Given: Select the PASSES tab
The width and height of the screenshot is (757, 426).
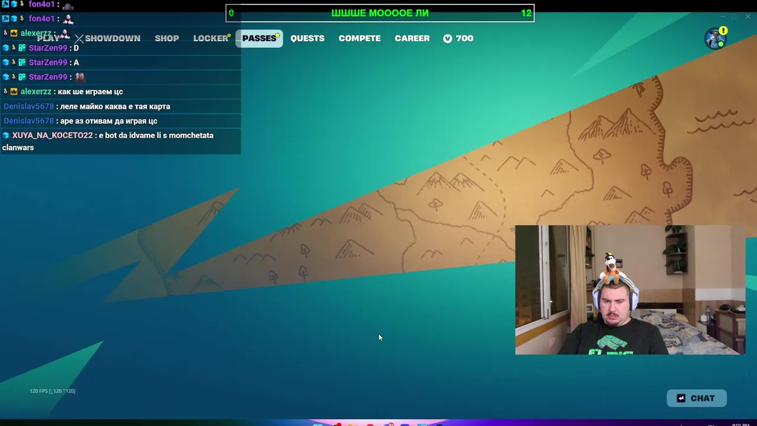Looking at the screenshot, I should 259,38.
